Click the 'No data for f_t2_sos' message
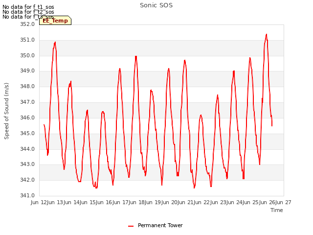 (28, 12)
